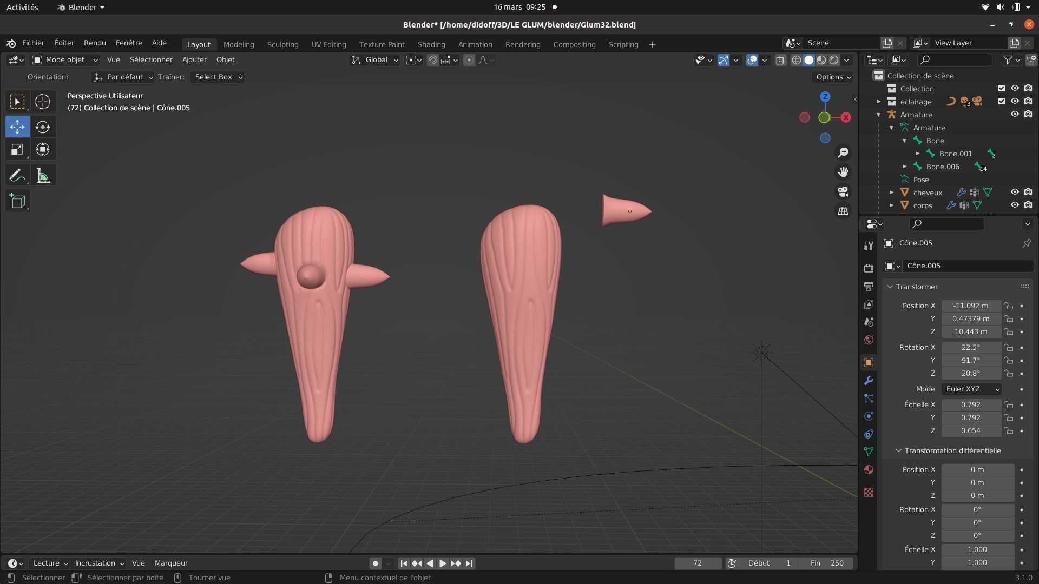Open the Modifiers wrench properties tab
The height and width of the screenshot is (584, 1039).
[x=869, y=381]
